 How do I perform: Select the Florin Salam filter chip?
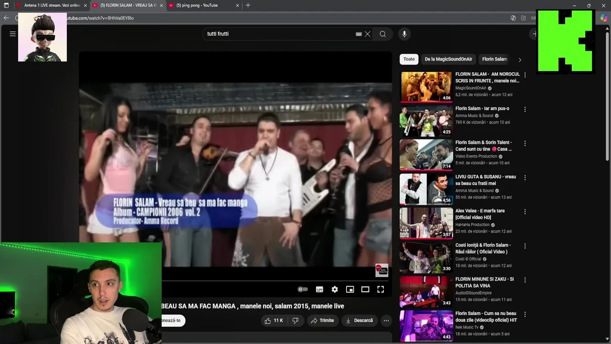coord(495,59)
